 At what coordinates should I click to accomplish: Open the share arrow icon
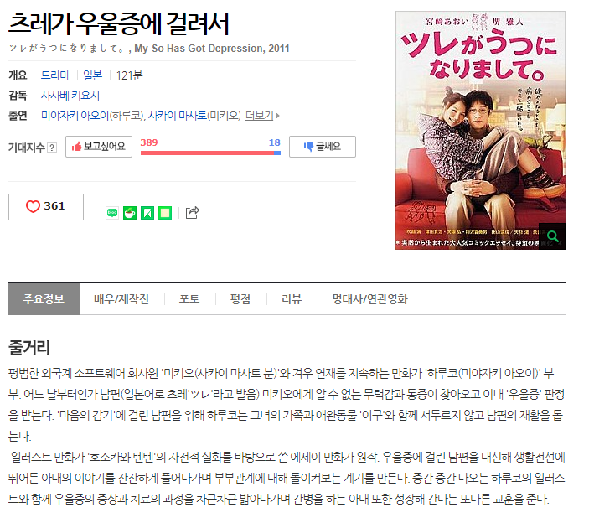point(193,213)
